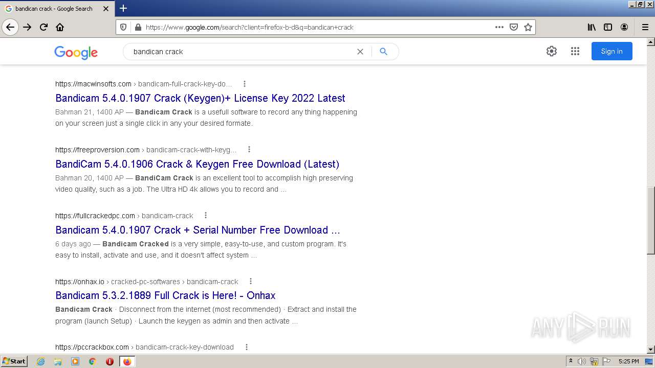Click the 5:25 PM clock
This screenshot has width=655, height=368.
pyautogui.click(x=628, y=361)
